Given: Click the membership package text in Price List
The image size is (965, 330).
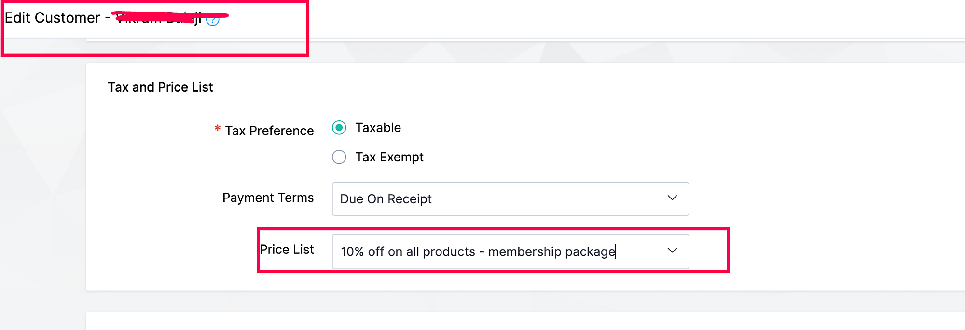Looking at the screenshot, I should (x=551, y=251).
